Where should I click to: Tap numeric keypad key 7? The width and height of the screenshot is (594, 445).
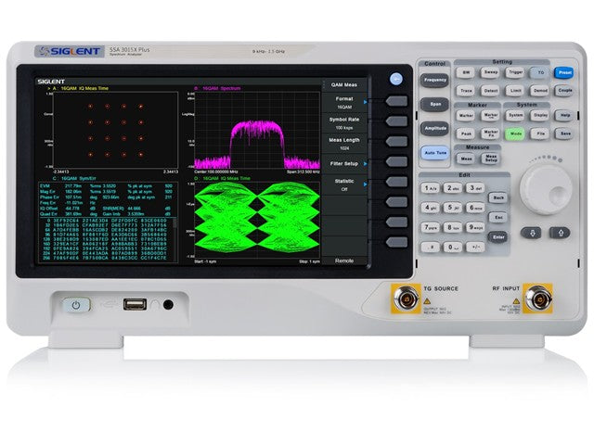(x=431, y=227)
